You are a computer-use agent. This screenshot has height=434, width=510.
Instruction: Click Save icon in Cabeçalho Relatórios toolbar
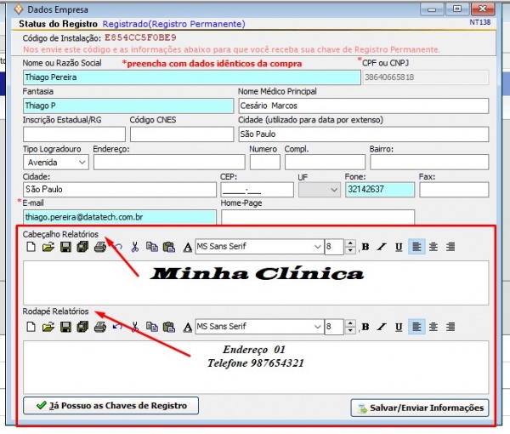click(65, 247)
